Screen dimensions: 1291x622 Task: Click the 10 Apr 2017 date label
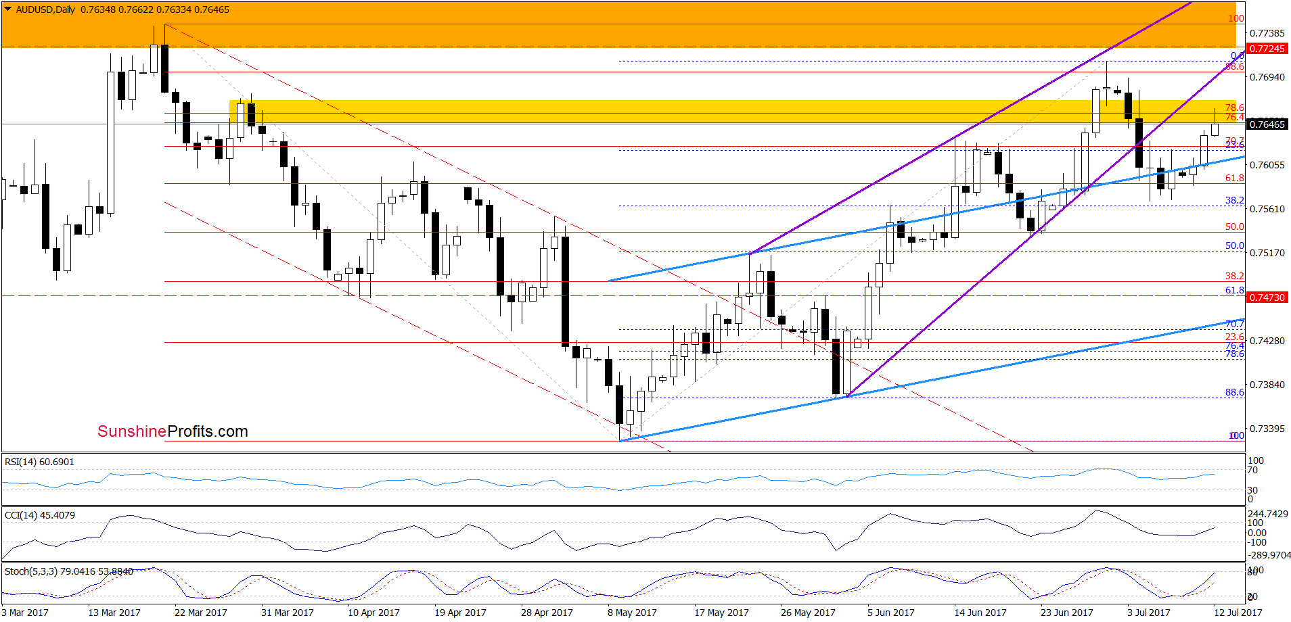coord(374,613)
